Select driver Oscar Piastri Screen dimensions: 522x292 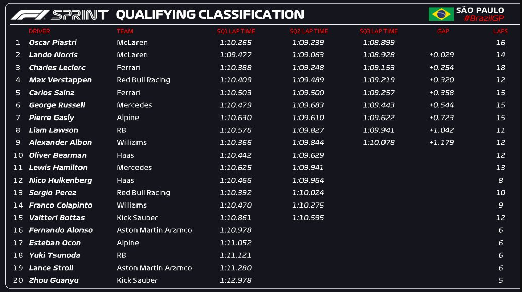52,43
